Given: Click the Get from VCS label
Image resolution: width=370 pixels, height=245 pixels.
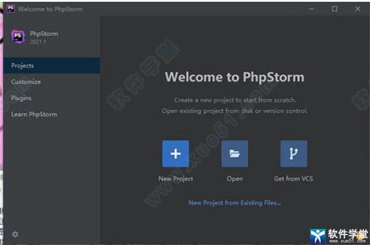Looking at the screenshot, I should pos(294,178).
